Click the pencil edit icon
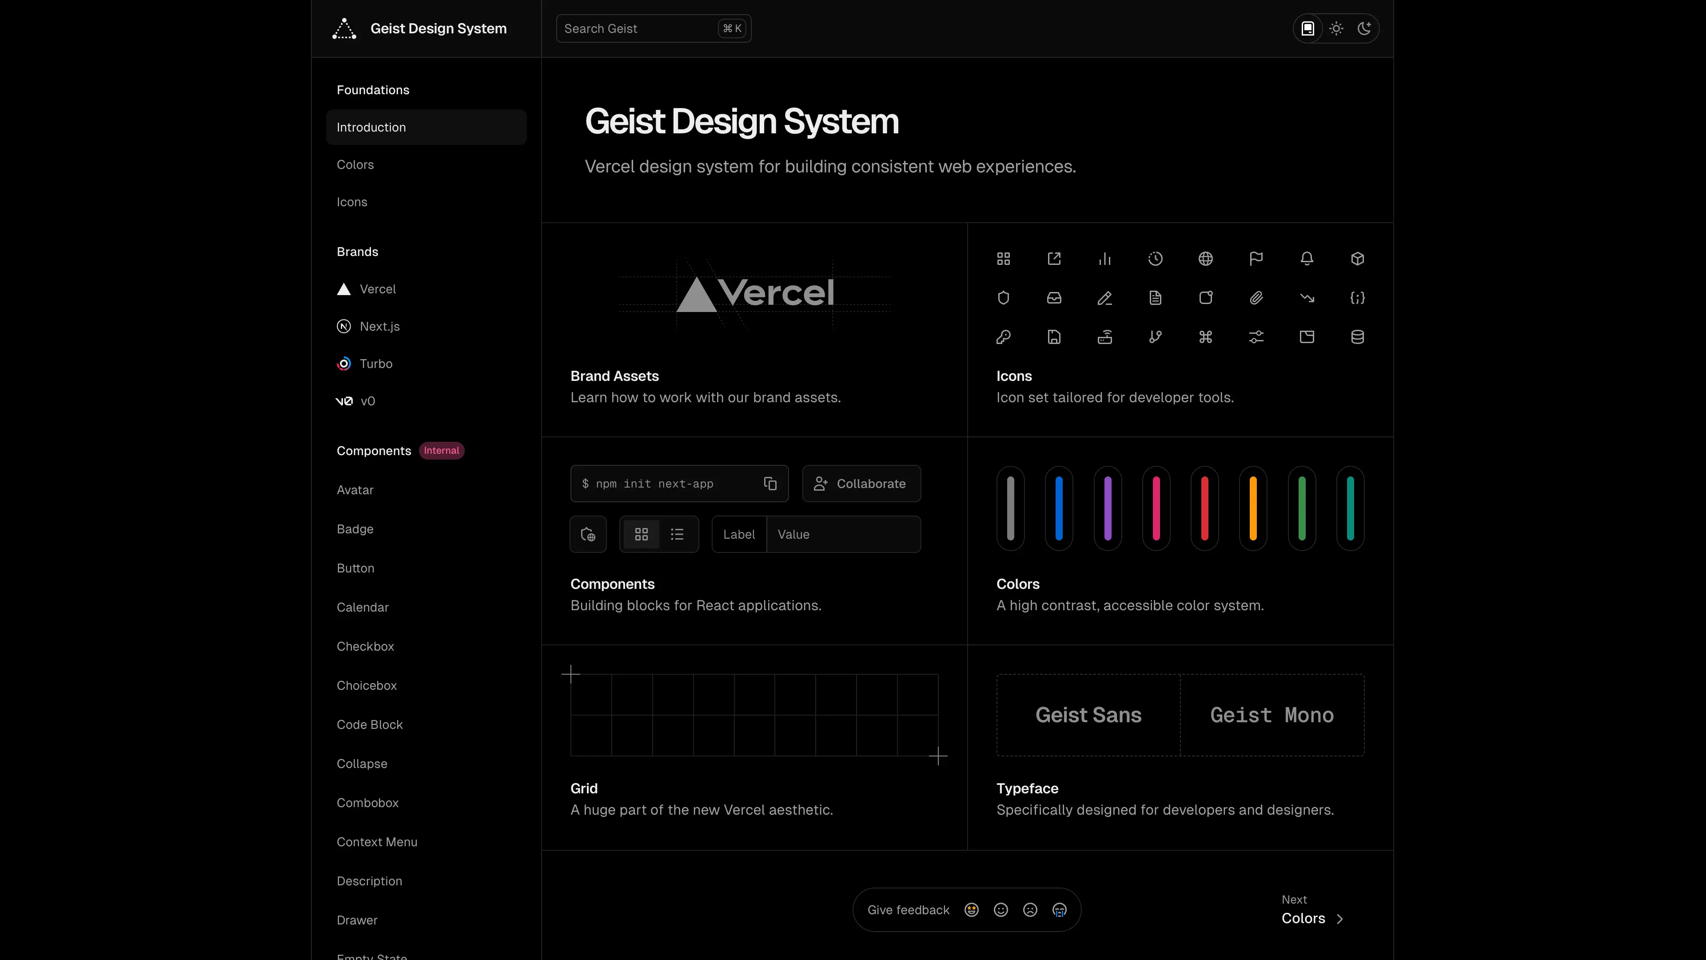 [x=1104, y=297]
